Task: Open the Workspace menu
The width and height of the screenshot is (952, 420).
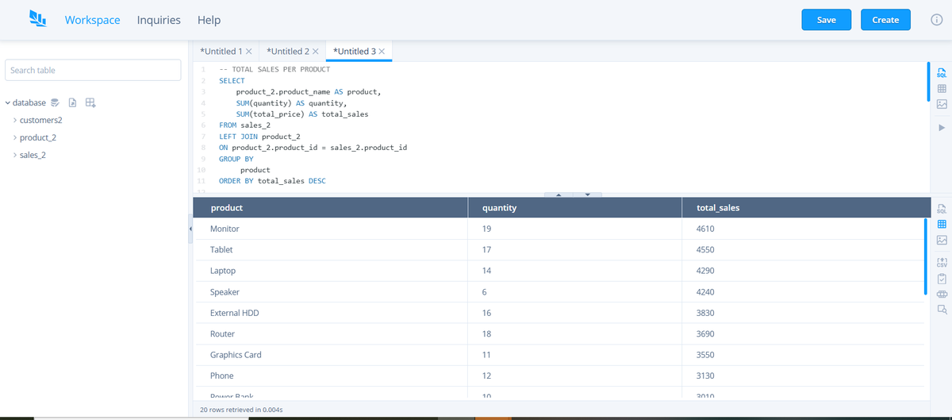Action: (92, 20)
